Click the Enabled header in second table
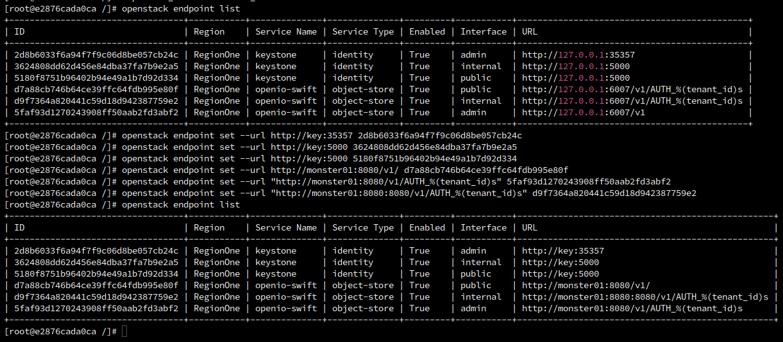 427,227
